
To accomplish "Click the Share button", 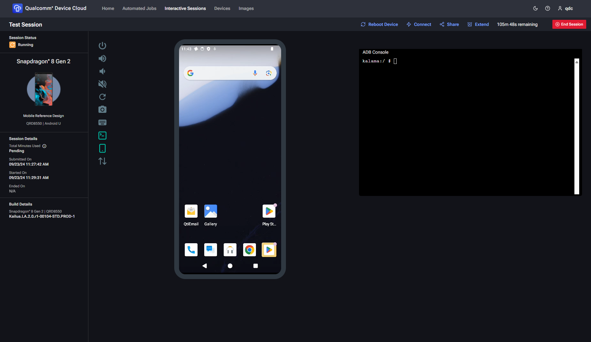I will click(x=449, y=24).
